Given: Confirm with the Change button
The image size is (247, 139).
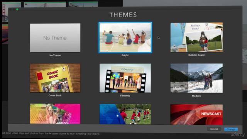Looking at the screenshot, I should [231, 129].
